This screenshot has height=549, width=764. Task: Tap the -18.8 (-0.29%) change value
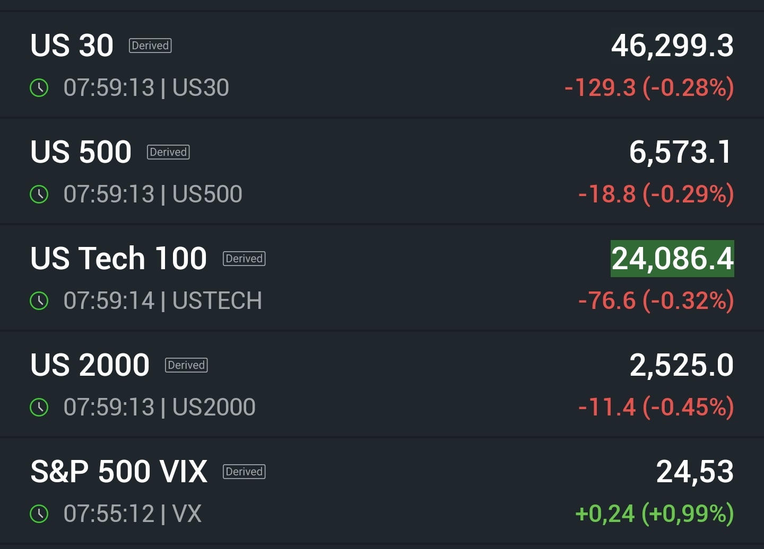(x=656, y=194)
